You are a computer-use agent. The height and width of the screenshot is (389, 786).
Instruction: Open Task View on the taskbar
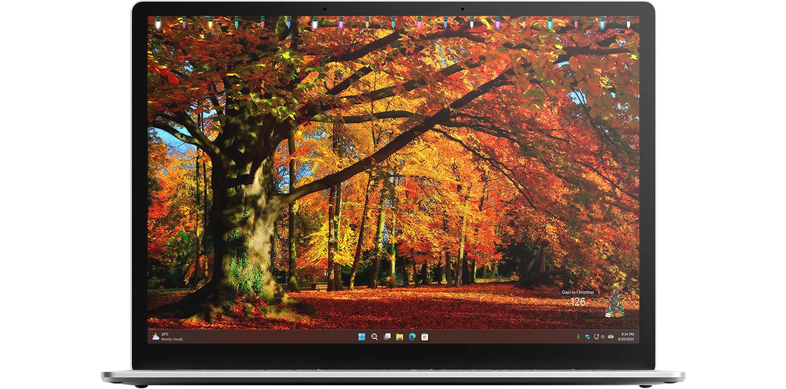click(x=387, y=337)
